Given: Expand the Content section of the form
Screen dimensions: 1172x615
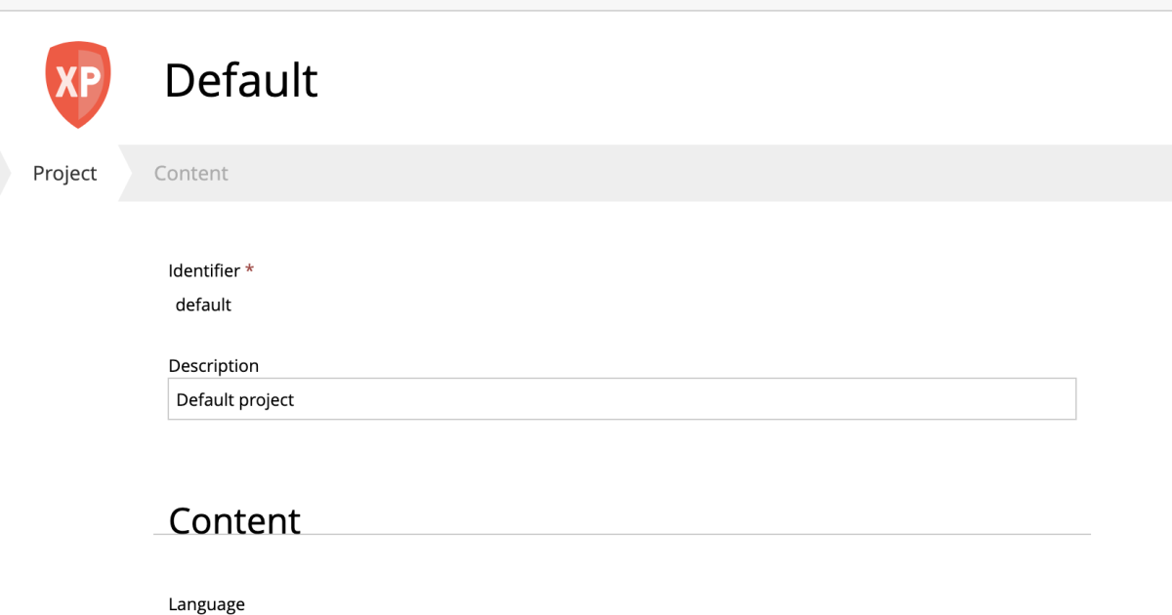Looking at the screenshot, I should pos(234,520).
